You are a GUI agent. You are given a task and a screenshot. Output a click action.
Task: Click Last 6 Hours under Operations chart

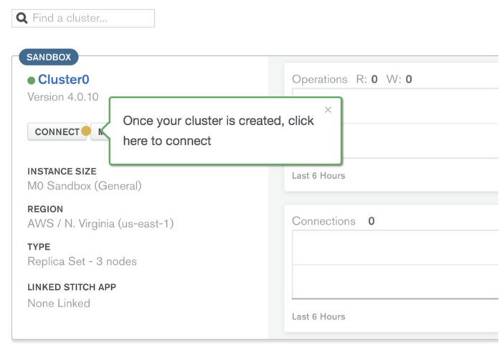(x=318, y=176)
